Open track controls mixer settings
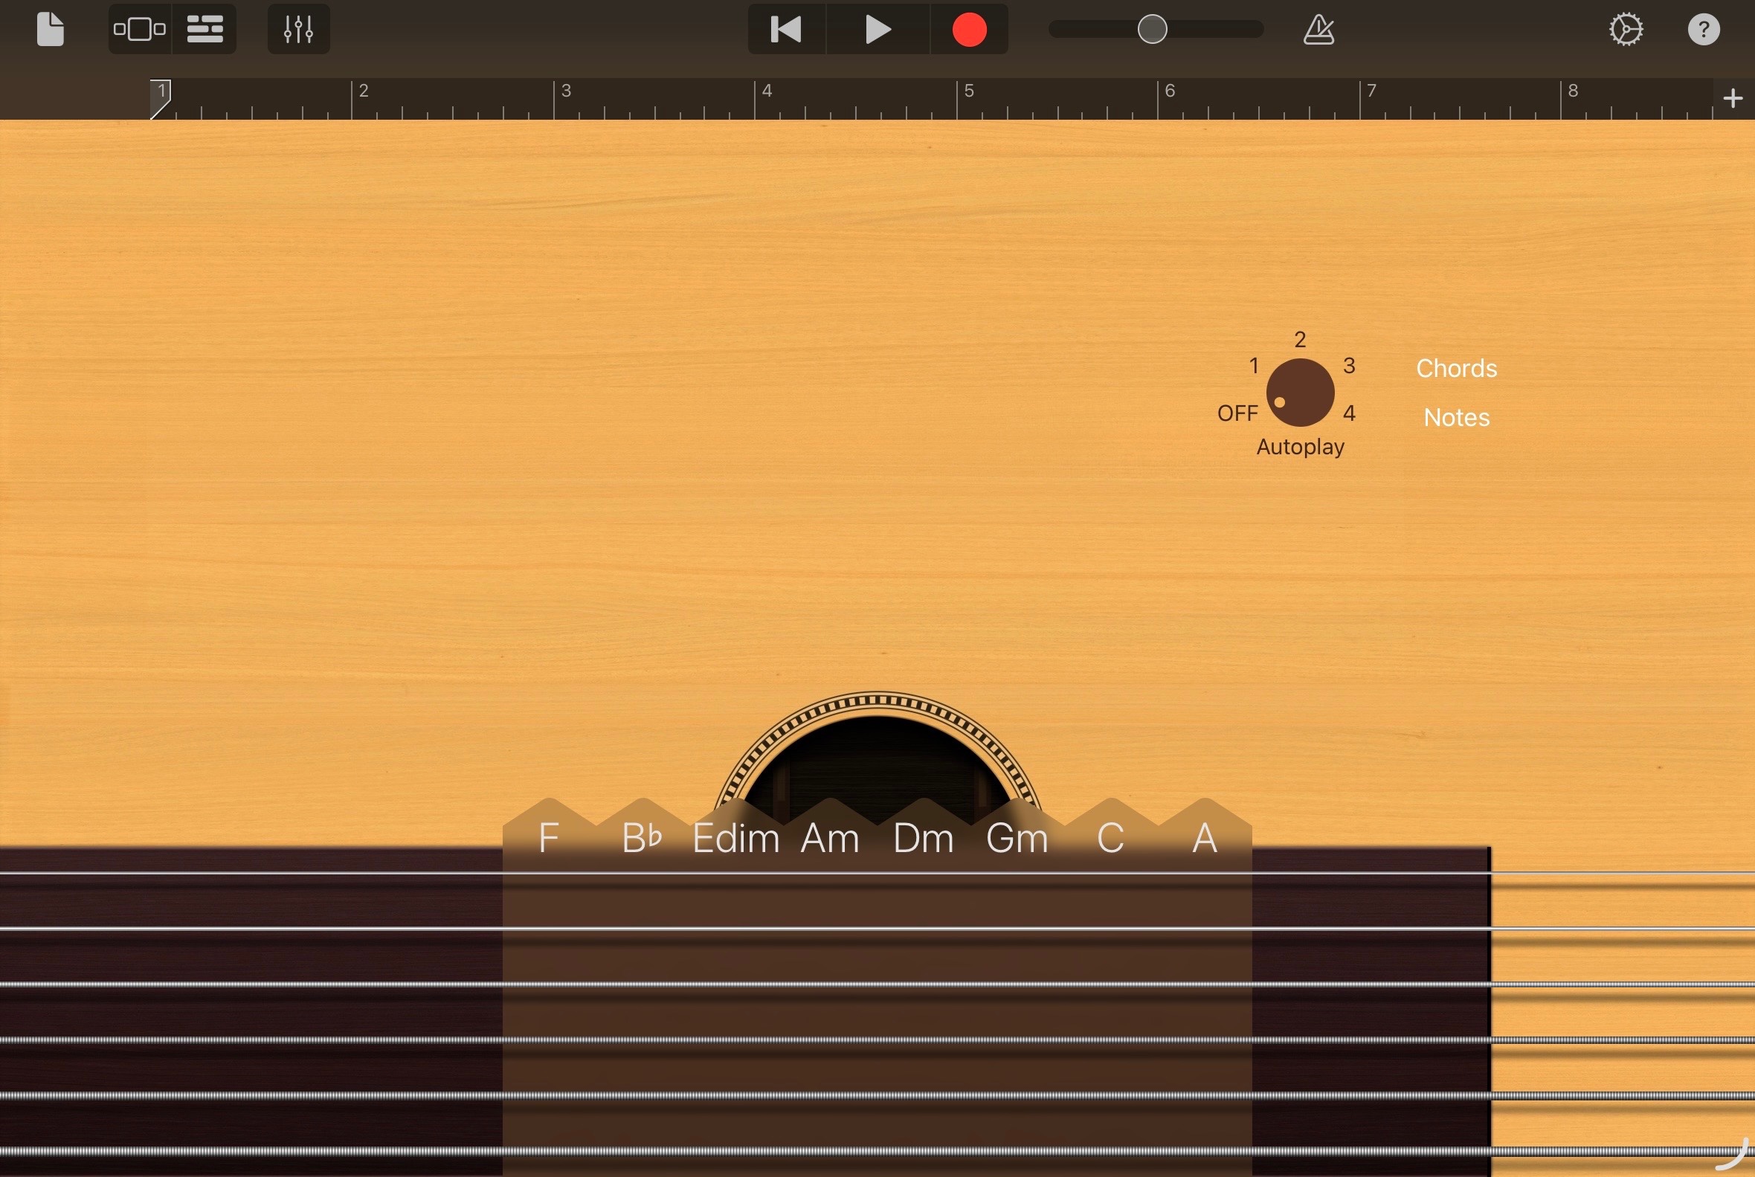Image resolution: width=1755 pixels, height=1177 pixels. [x=298, y=29]
